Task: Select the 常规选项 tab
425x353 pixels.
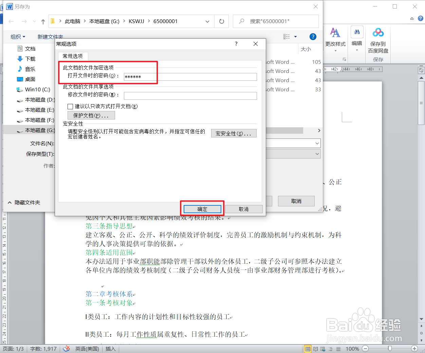Action: point(73,56)
